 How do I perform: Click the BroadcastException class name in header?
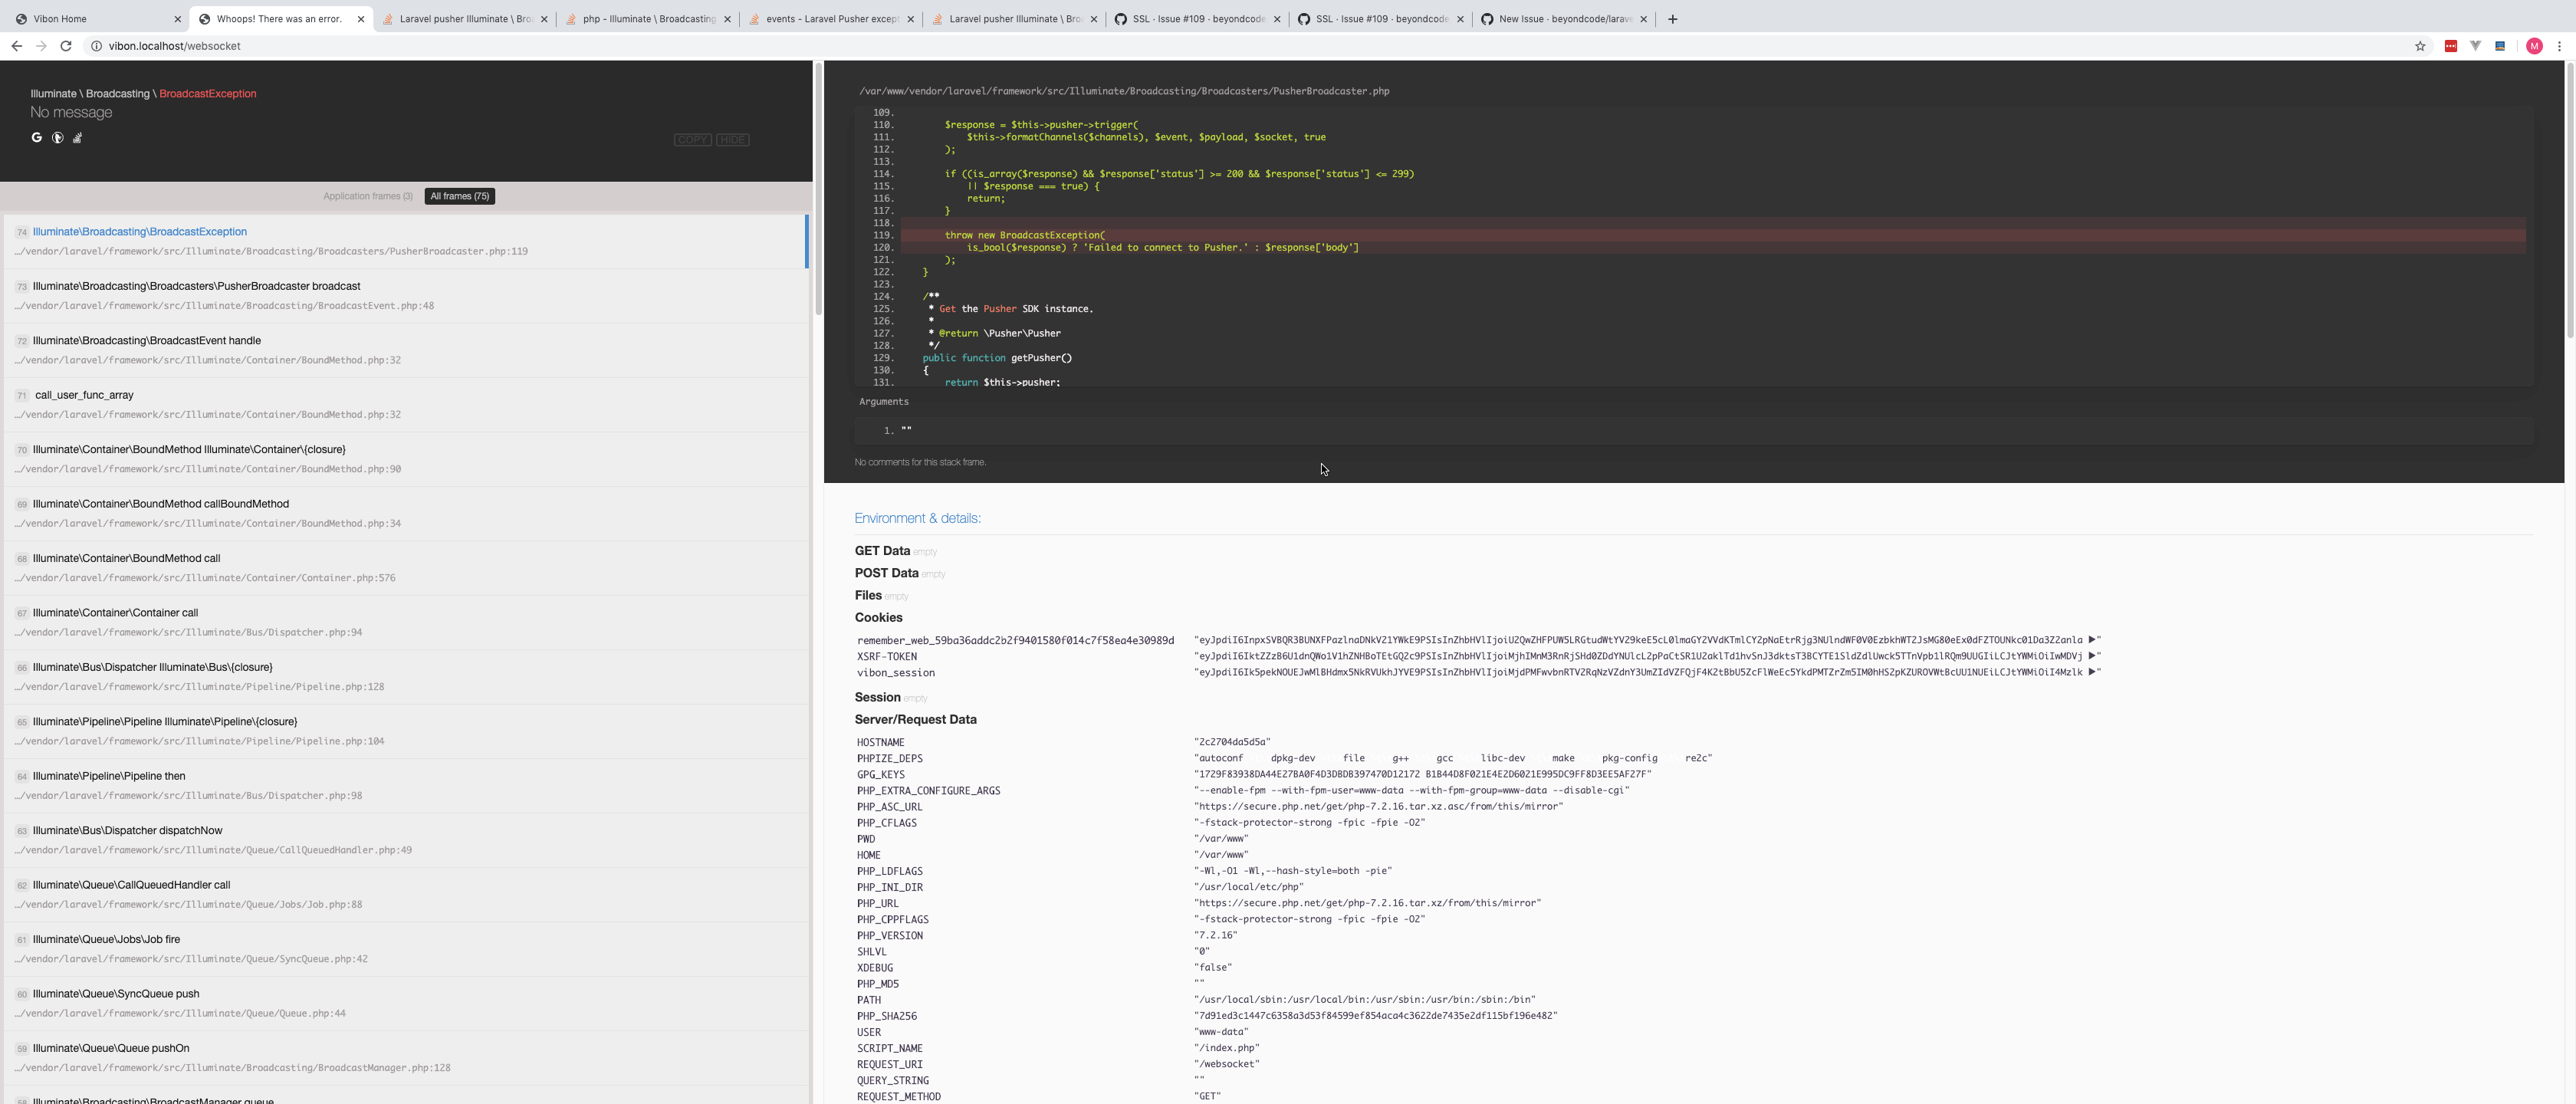tap(208, 94)
